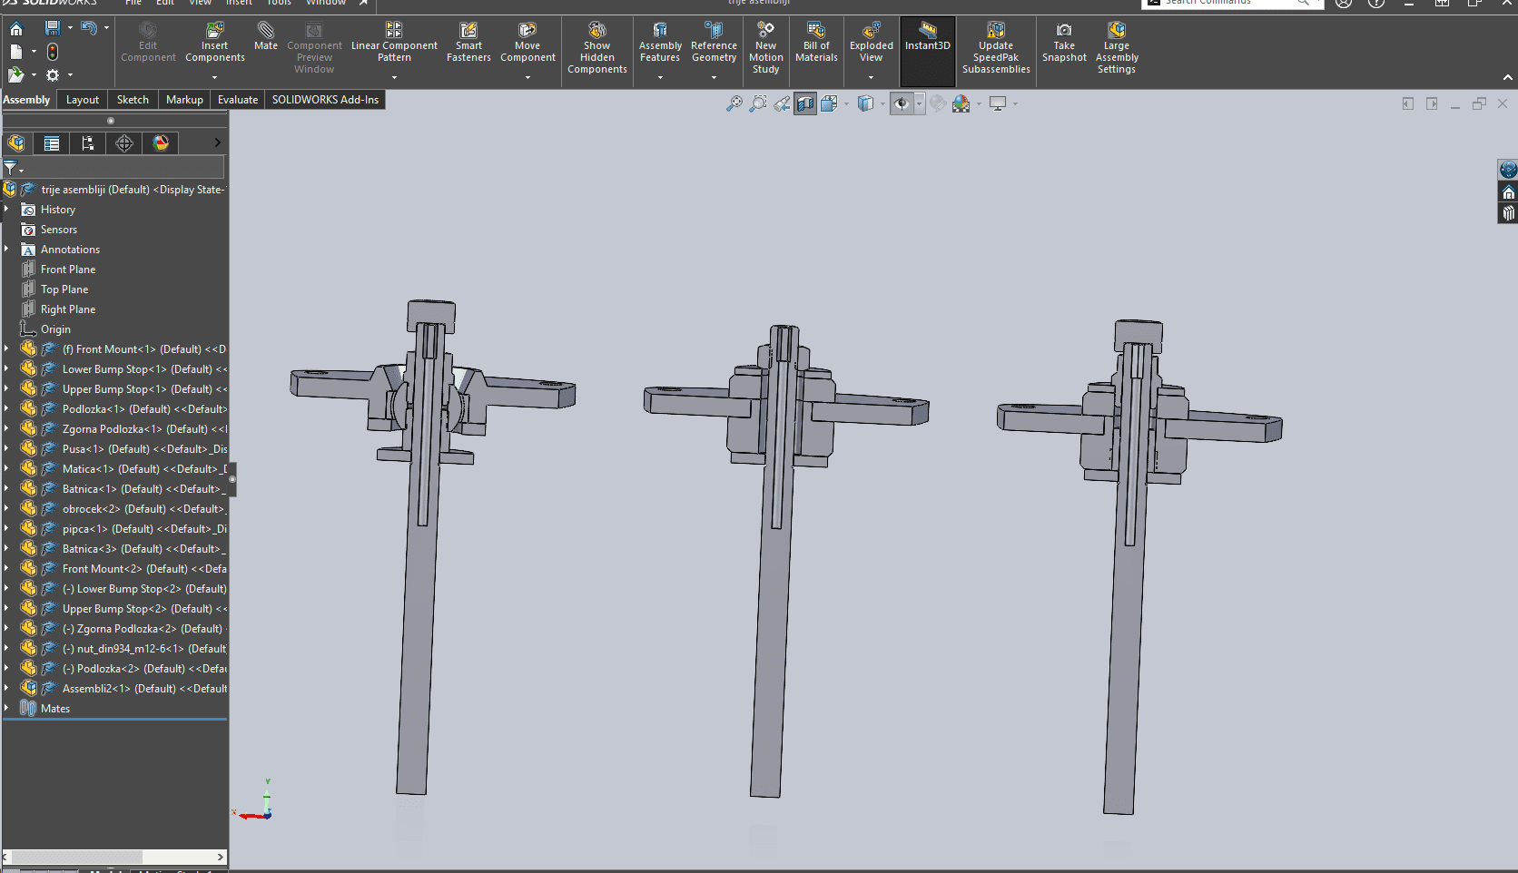Click the Home icon in toolbar
The width and height of the screenshot is (1518, 873).
(16, 29)
